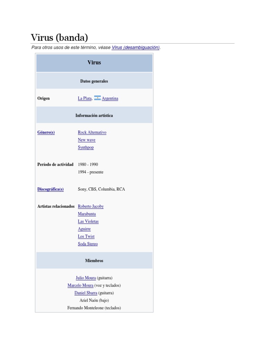Click the text 1980 - 1990
265x354 pixels.
tap(88, 165)
